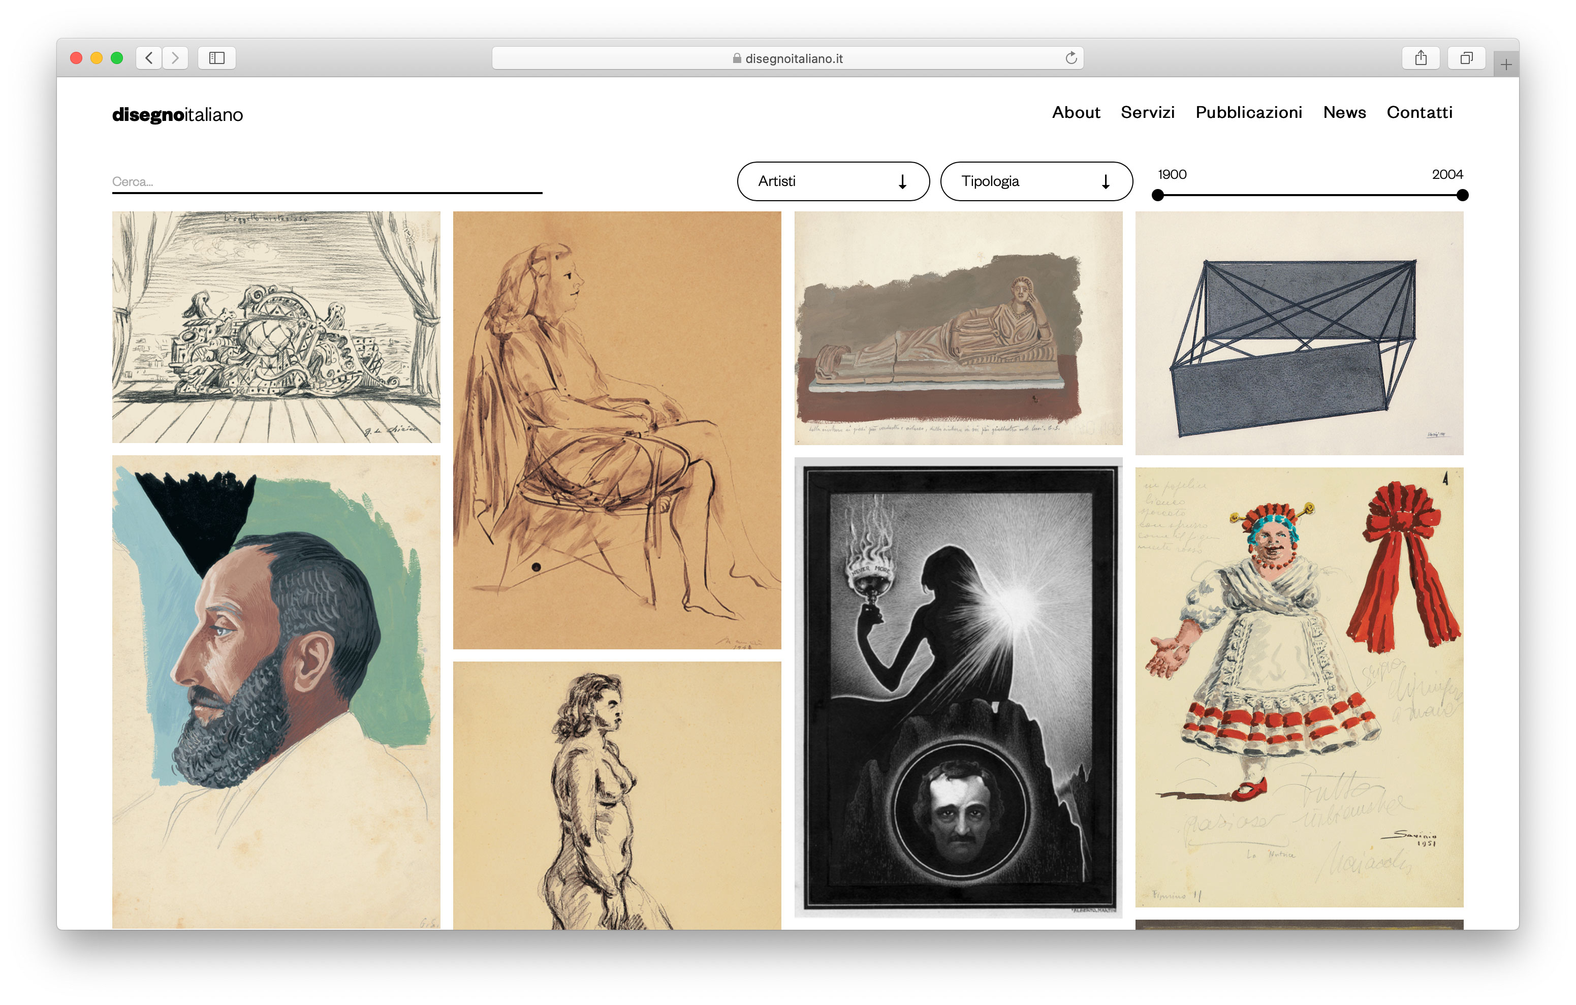
Task: Click the 1900 year slider handle
Action: pos(1158,195)
